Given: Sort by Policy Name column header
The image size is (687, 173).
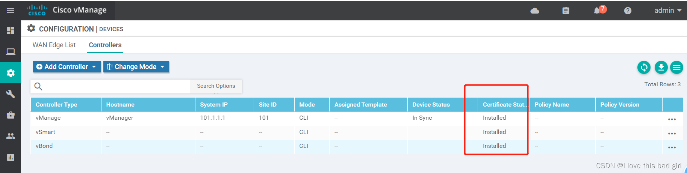Looking at the screenshot, I should (x=563, y=105).
